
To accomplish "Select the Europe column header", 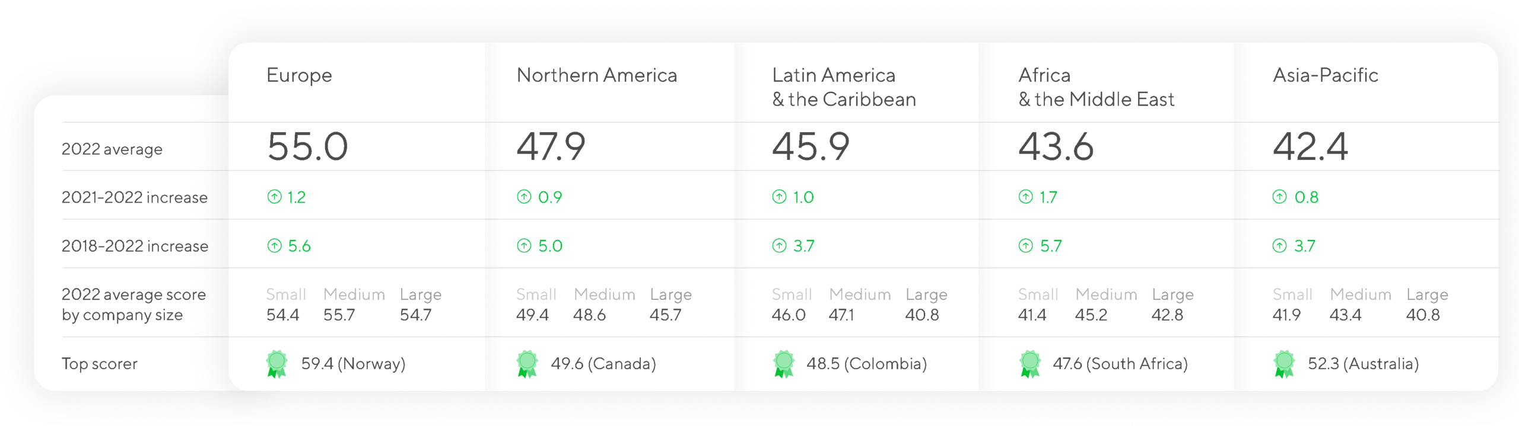I will click(299, 75).
